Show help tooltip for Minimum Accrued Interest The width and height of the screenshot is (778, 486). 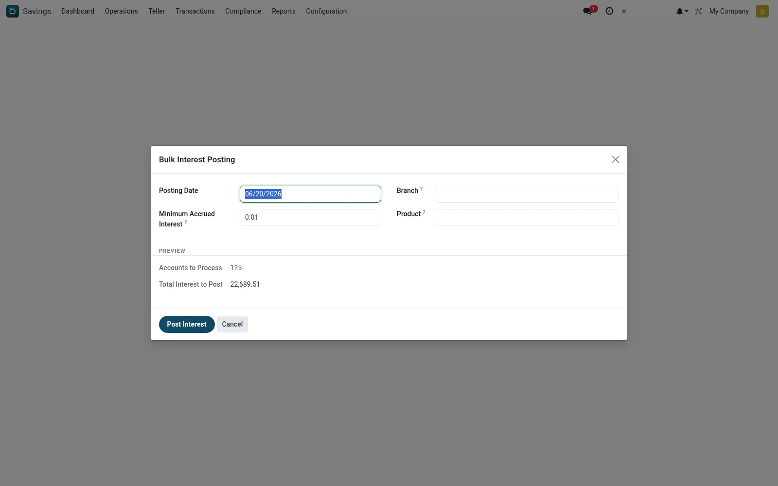[x=185, y=222]
